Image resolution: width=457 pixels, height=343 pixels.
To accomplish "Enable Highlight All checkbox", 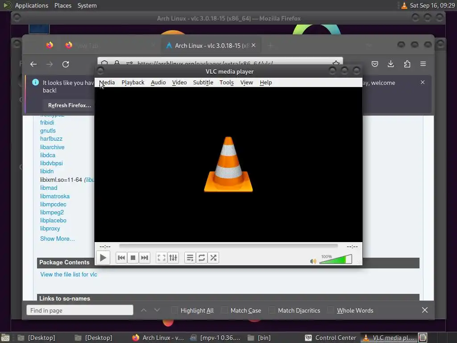I will (x=174, y=310).
